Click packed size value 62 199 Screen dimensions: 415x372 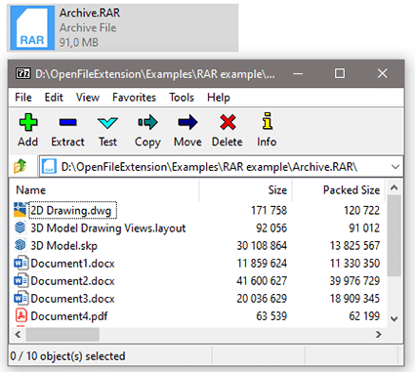[364, 316]
